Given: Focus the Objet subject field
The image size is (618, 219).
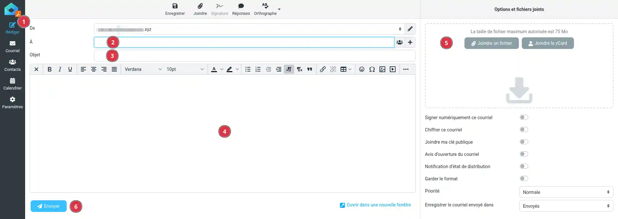Looking at the screenshot, I should [x=255, y=55].
